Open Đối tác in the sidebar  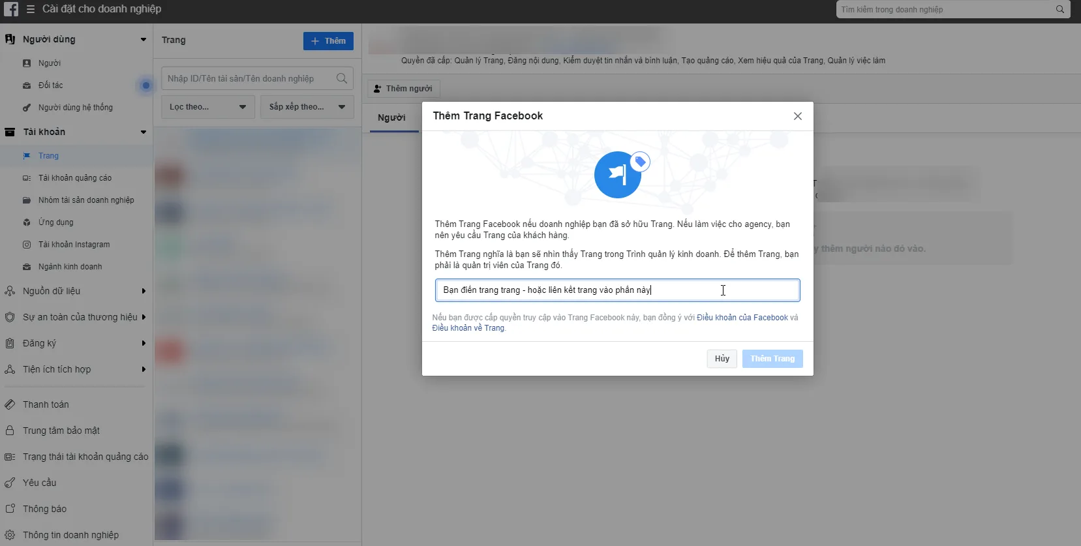(x=51, y=85)
